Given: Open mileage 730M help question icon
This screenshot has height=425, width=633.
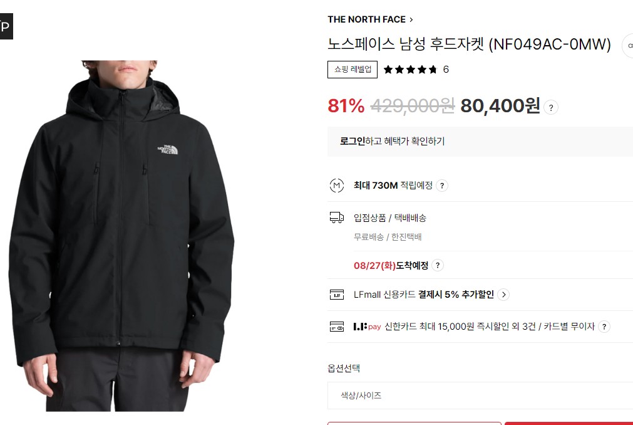Looking at the screenshot, I should click(x=442, y=186).
